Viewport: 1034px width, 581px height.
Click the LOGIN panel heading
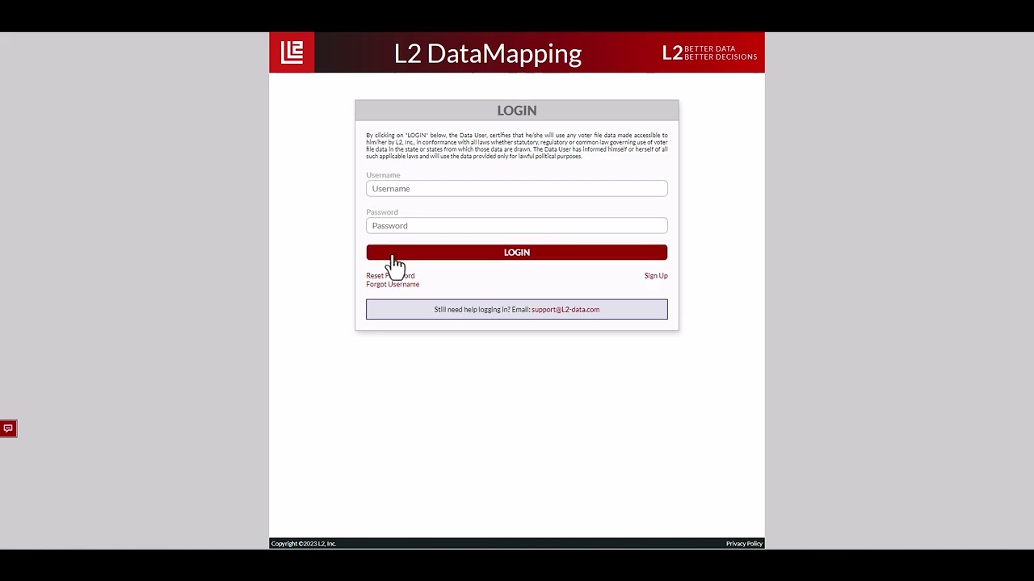[517, 111]
